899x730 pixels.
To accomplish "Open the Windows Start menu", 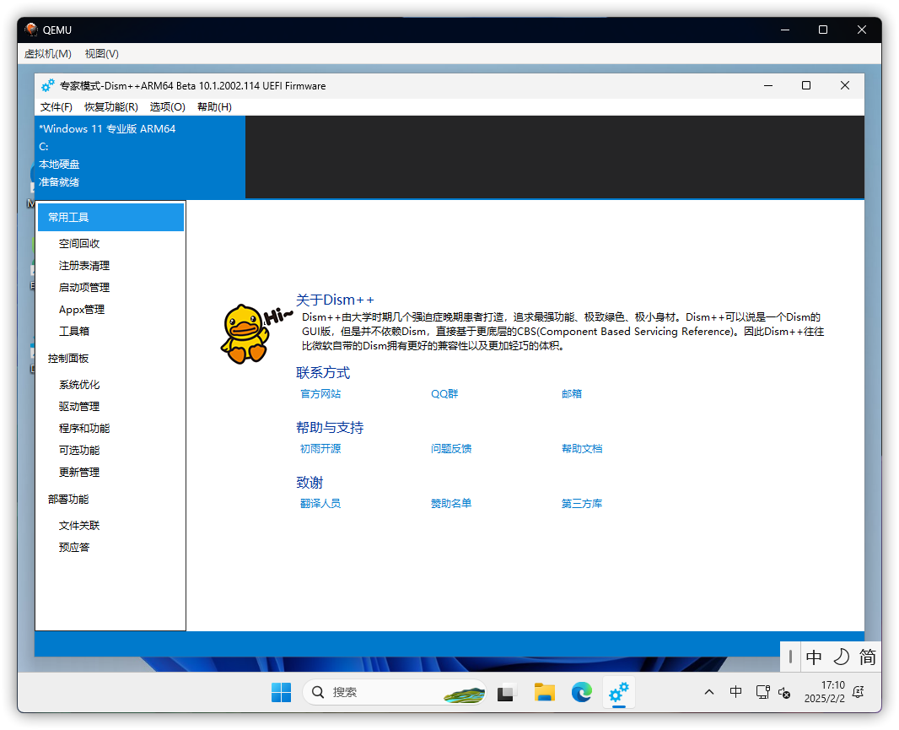I will pyautogui.click(x=281, y=692).
